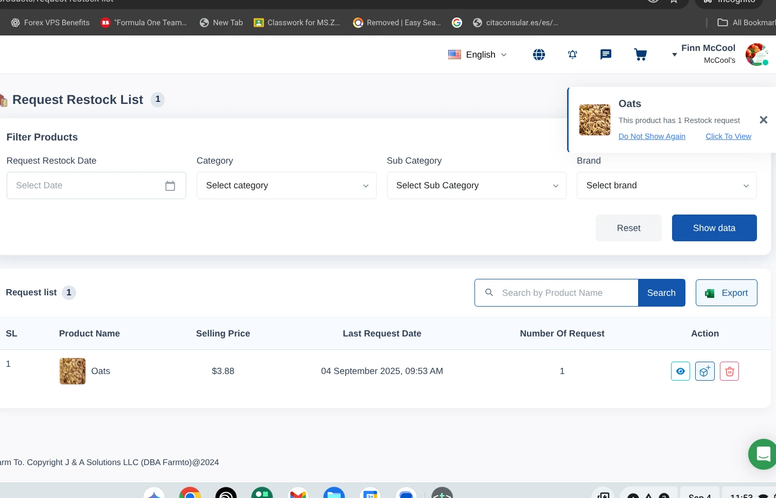Expand the Select brand dropdown

click(x=666, y=186)
